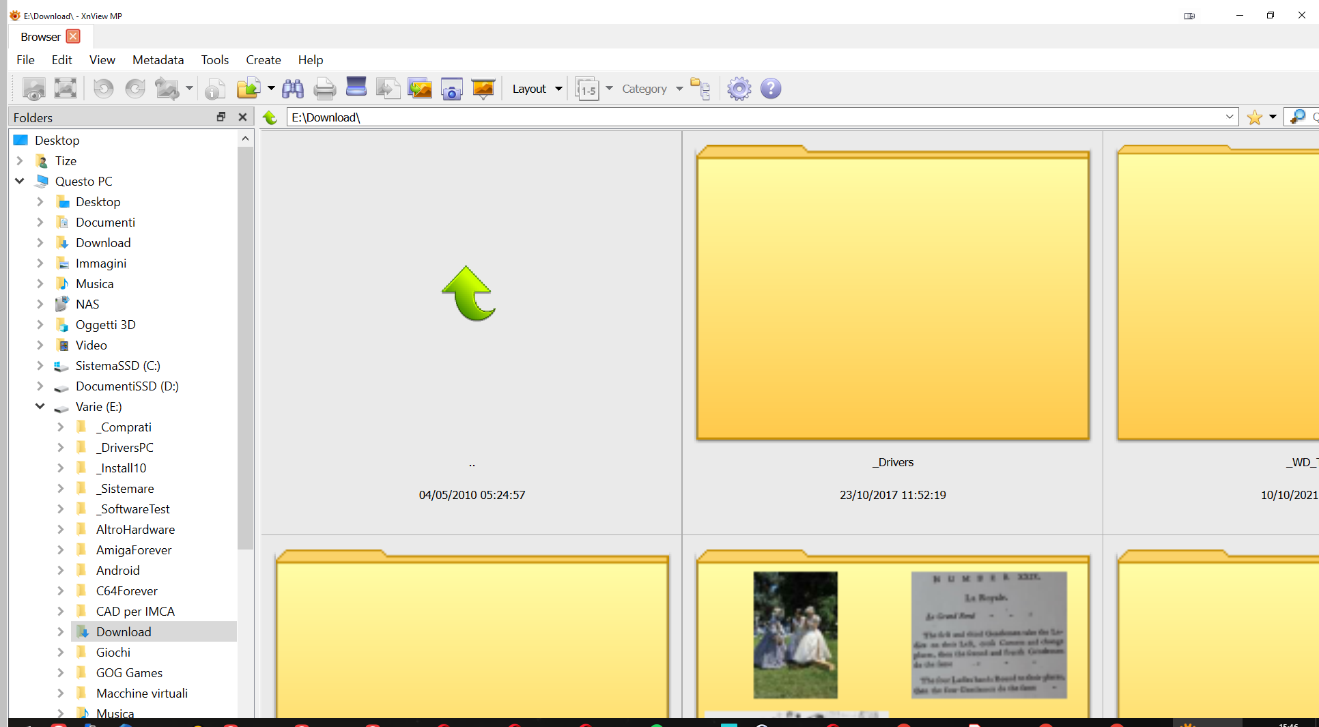Open Settings via the gear icon

739,89
